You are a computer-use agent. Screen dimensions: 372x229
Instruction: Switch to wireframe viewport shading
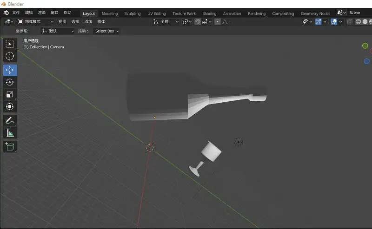tap(358, 21)
